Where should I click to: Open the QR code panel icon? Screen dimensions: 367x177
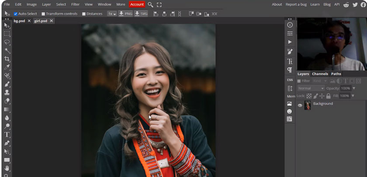tap(290, 119)
